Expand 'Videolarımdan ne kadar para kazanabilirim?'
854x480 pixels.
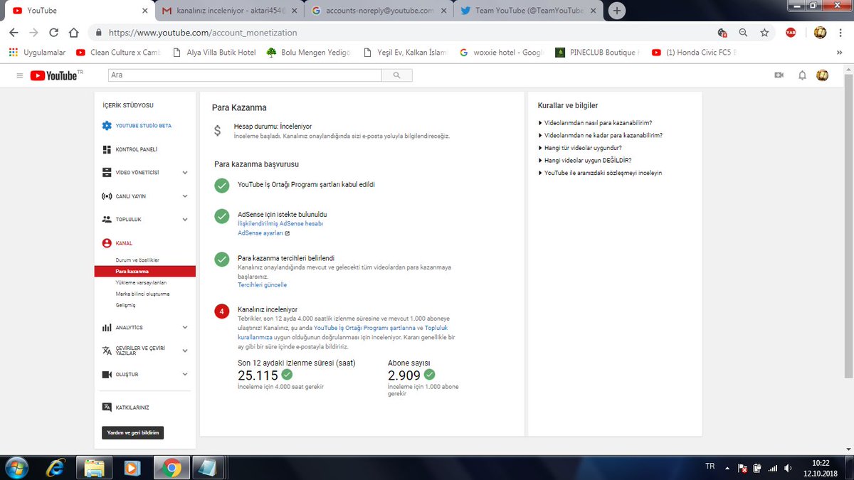pos(600,135)
